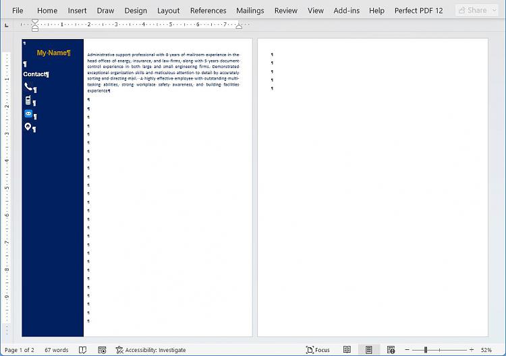Switch to Web Layout view
Screen dimensions: 506x356
coord(391,350)
